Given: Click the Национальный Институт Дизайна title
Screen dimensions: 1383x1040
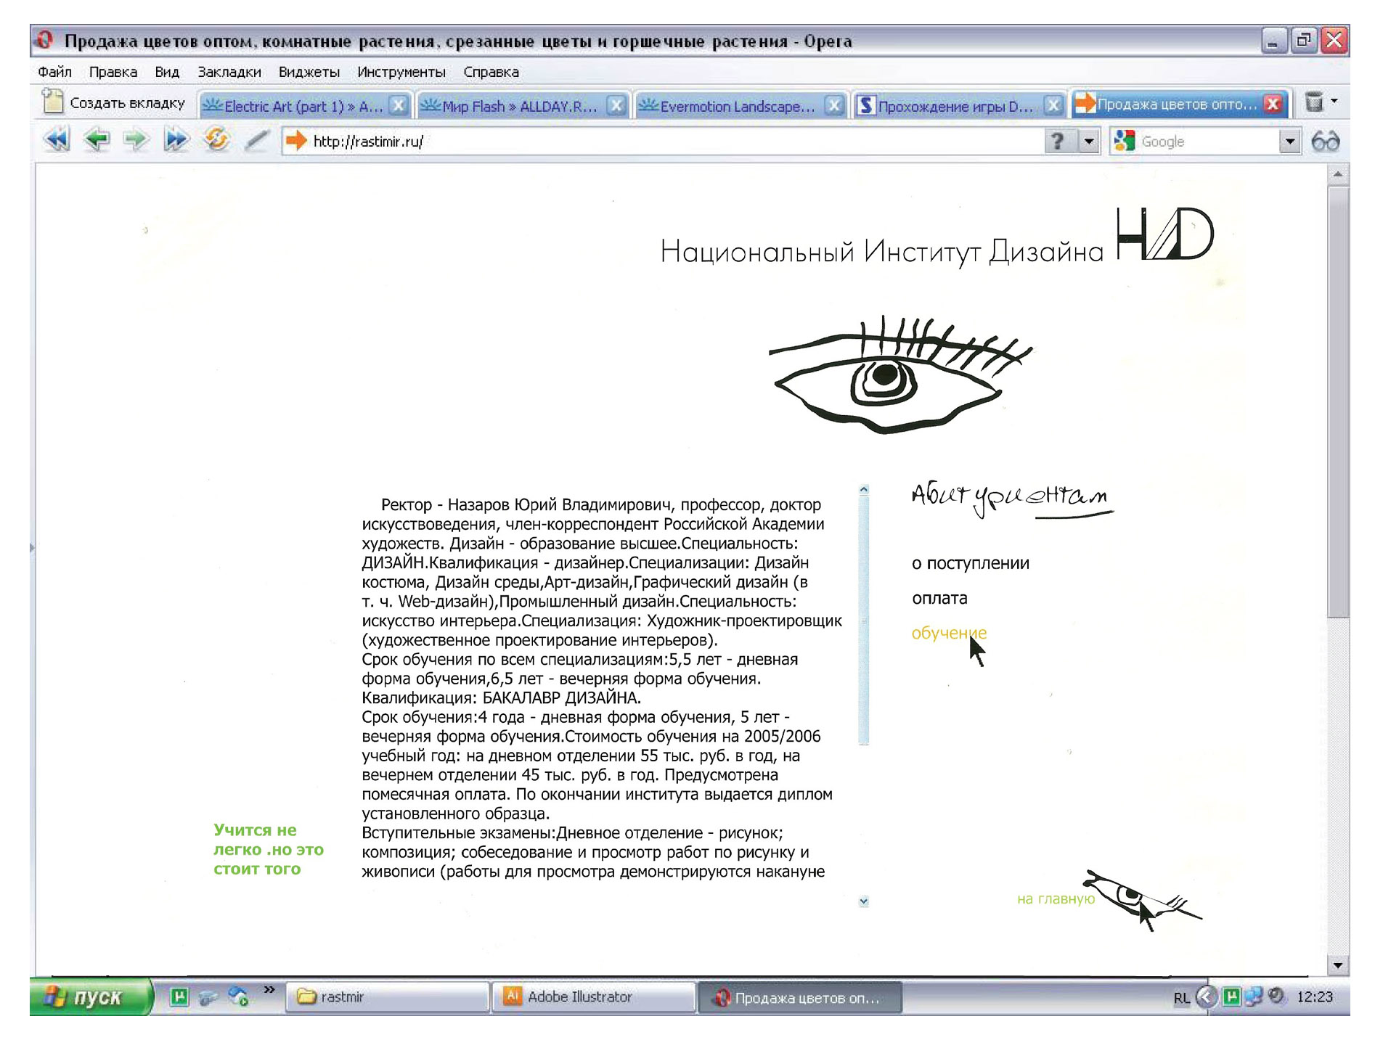Looking at the screenshot, I should [881, 251].
